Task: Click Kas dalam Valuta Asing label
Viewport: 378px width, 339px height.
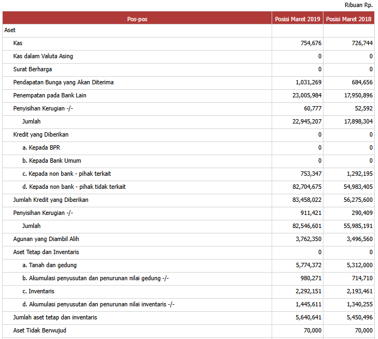Action: click(43, 57)
